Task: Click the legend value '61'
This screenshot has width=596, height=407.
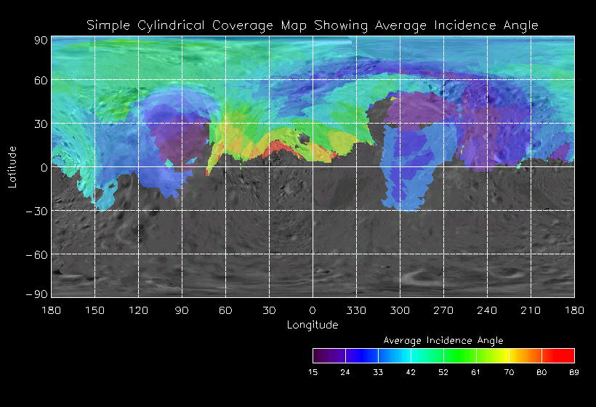Action: (x=476, y=372)
